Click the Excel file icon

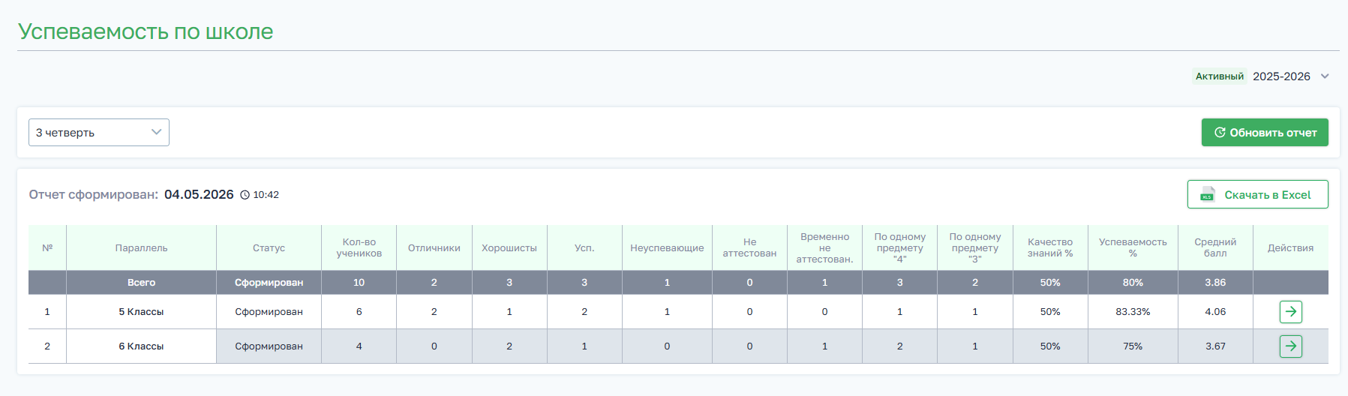[1207, 194]
